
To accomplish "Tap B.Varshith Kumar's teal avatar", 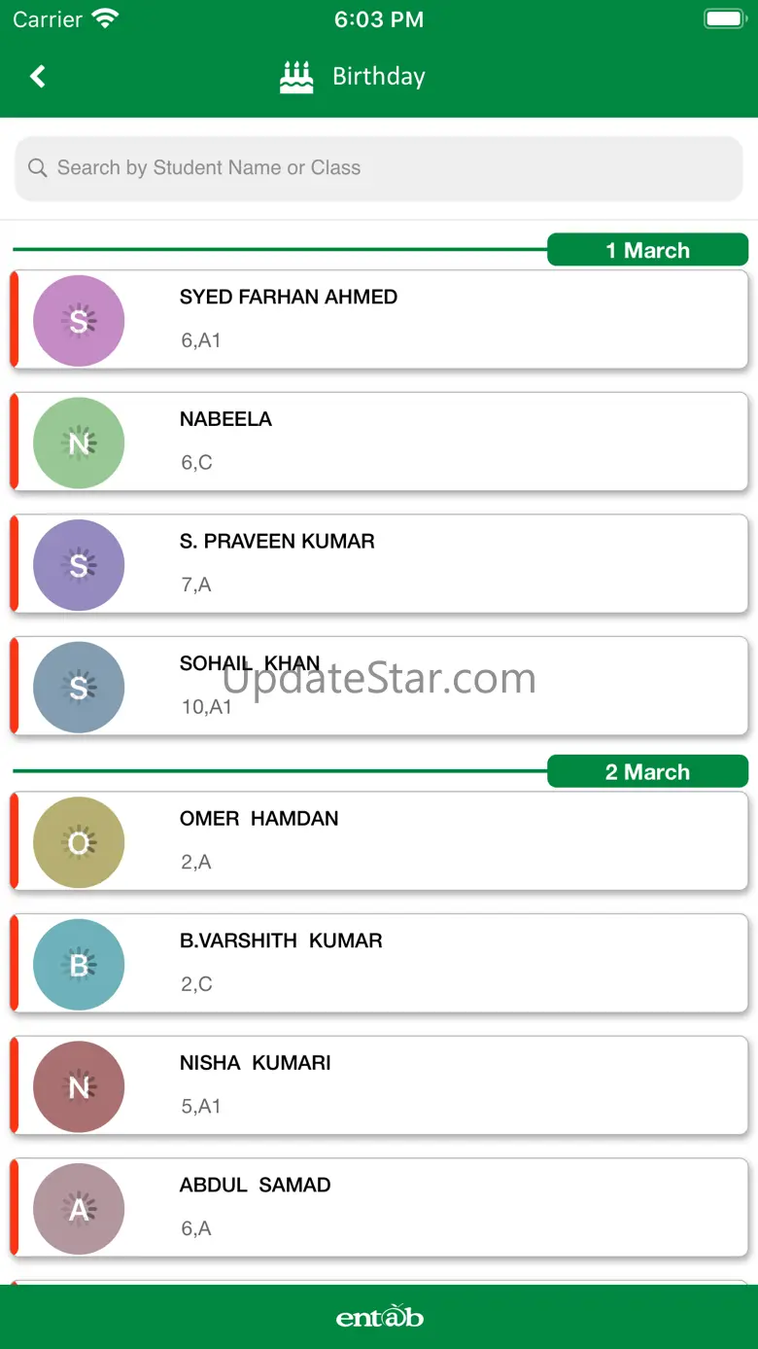I will (79, 965).
